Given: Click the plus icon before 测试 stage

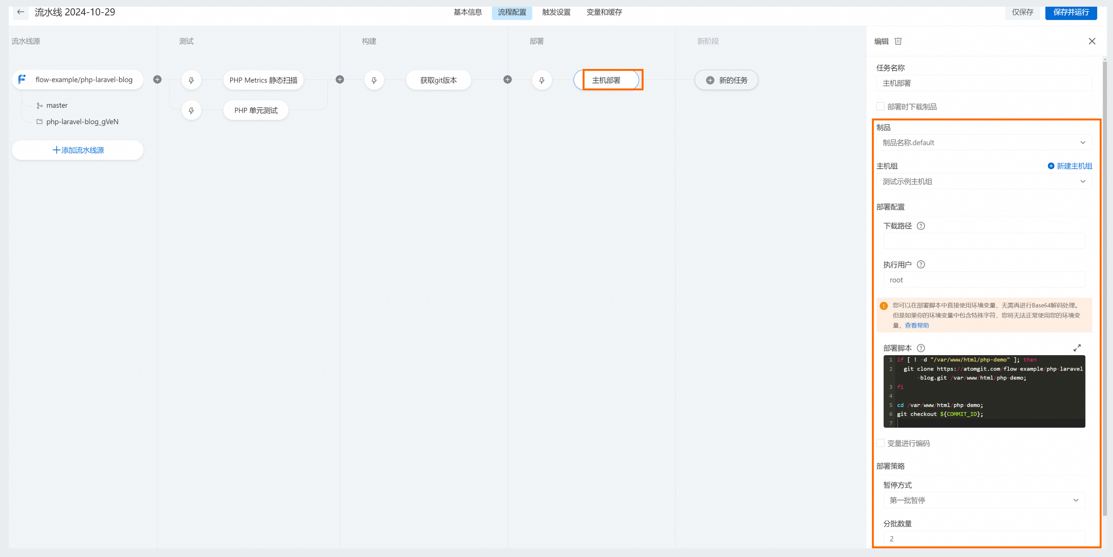Looking at the screenshot, I should tap(157, 79).
